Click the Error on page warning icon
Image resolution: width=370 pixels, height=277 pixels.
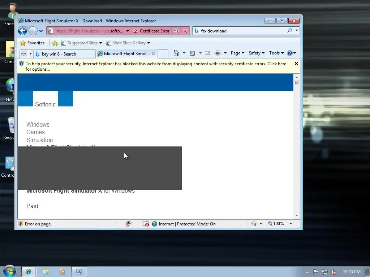click(x=21, y=224)
